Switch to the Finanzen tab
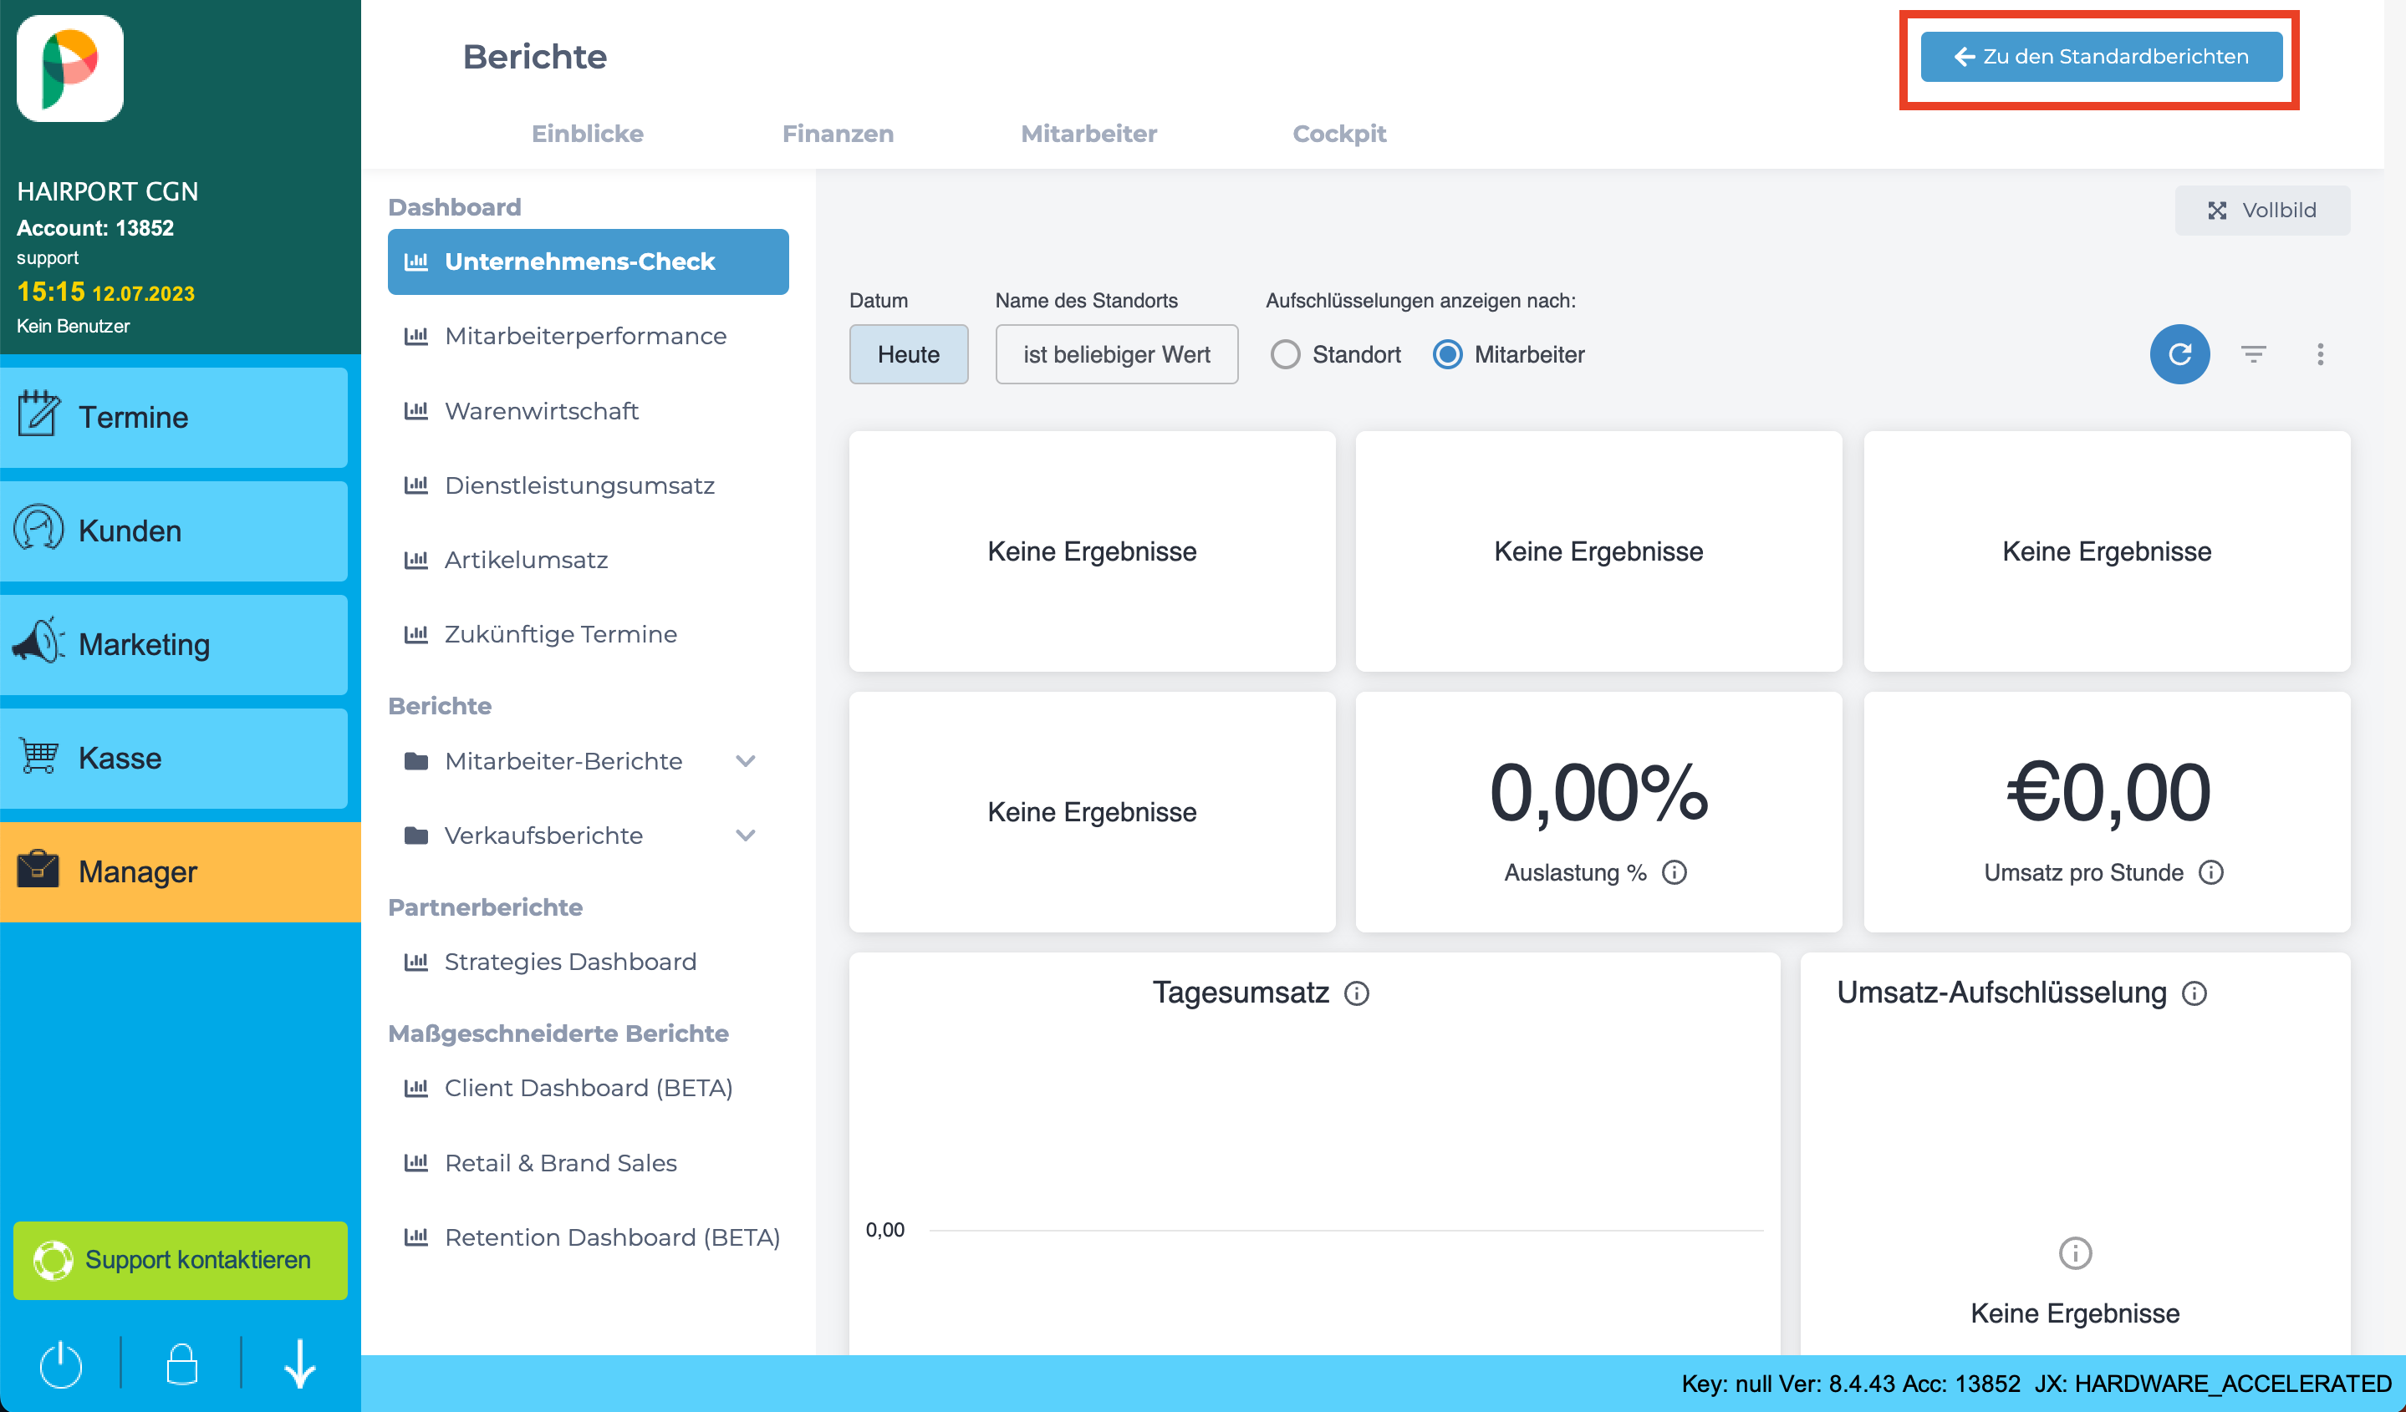This screenshot has height=1412, width=2406. (838, 133)
